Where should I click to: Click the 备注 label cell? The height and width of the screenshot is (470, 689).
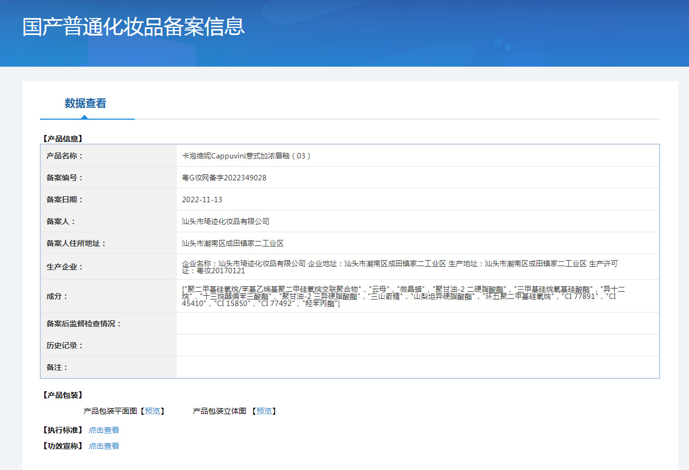tap(108, 367)
